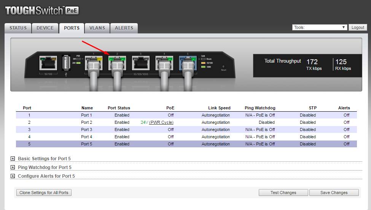Screen dimensions: 371x210
Task: Select port 4 on the switch diagram
Action: coord(164,63)
